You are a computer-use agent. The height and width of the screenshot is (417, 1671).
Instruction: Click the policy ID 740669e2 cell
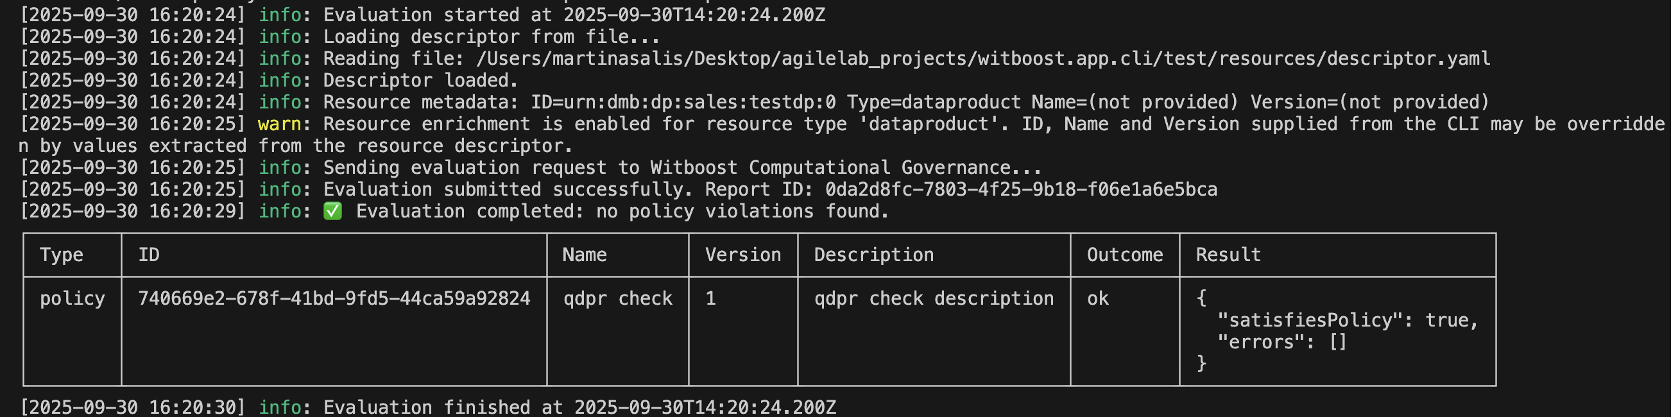coord(334,298)
